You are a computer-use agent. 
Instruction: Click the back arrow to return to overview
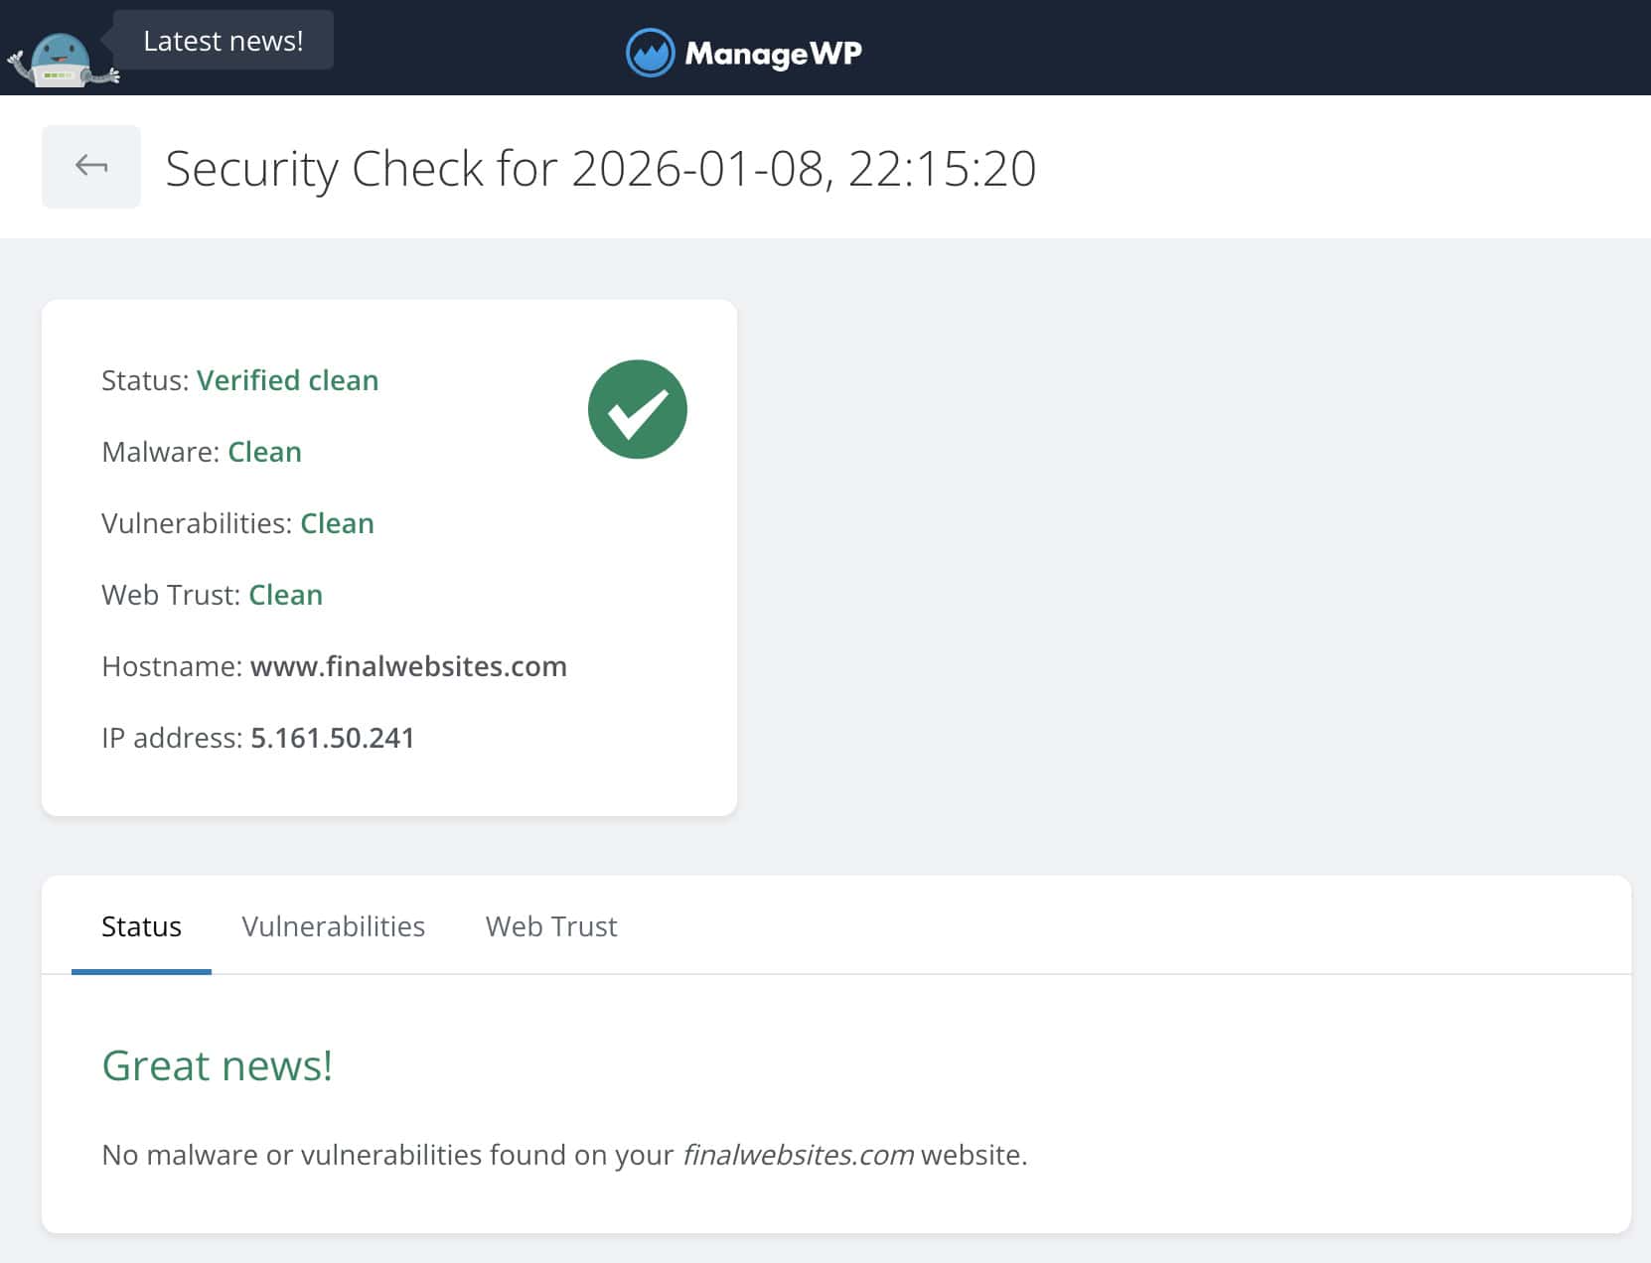(x=90, y=166)
